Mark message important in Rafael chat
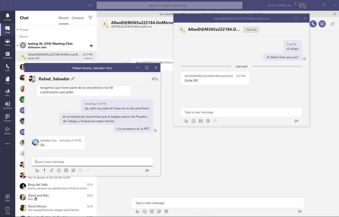 [x=44, y=170]
